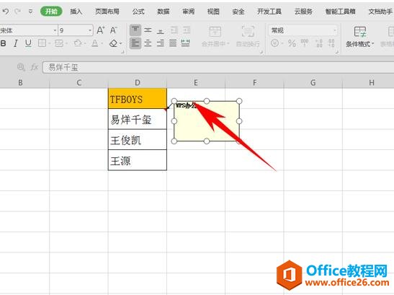The image size is (394, 295).
Task: Click the distributed alignment icon
Action: (185, 43)
